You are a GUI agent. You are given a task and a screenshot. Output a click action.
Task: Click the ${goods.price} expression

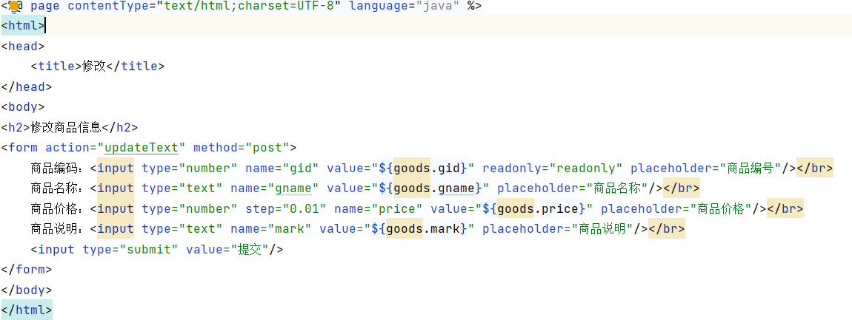pos(535,209)
